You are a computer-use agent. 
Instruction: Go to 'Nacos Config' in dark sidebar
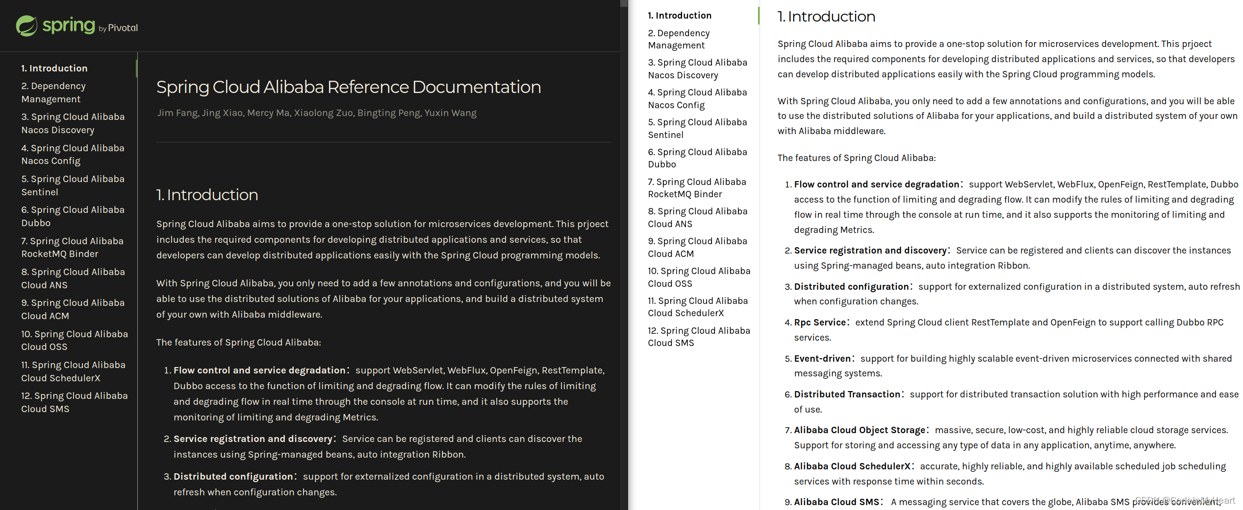coord(73,154)
